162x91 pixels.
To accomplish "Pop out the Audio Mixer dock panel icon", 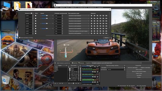I will (99, 65).
